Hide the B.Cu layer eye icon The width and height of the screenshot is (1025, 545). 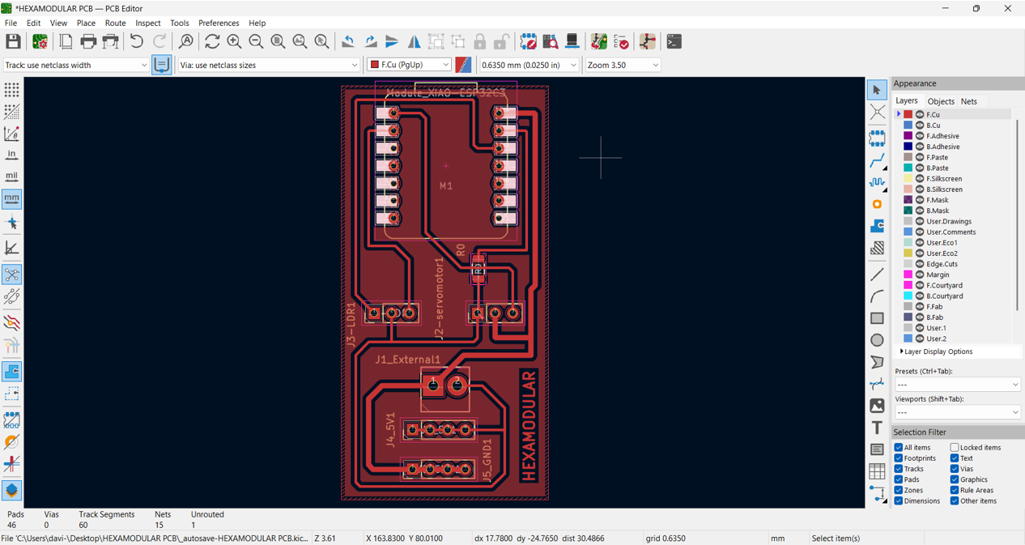tap(920, 126)
